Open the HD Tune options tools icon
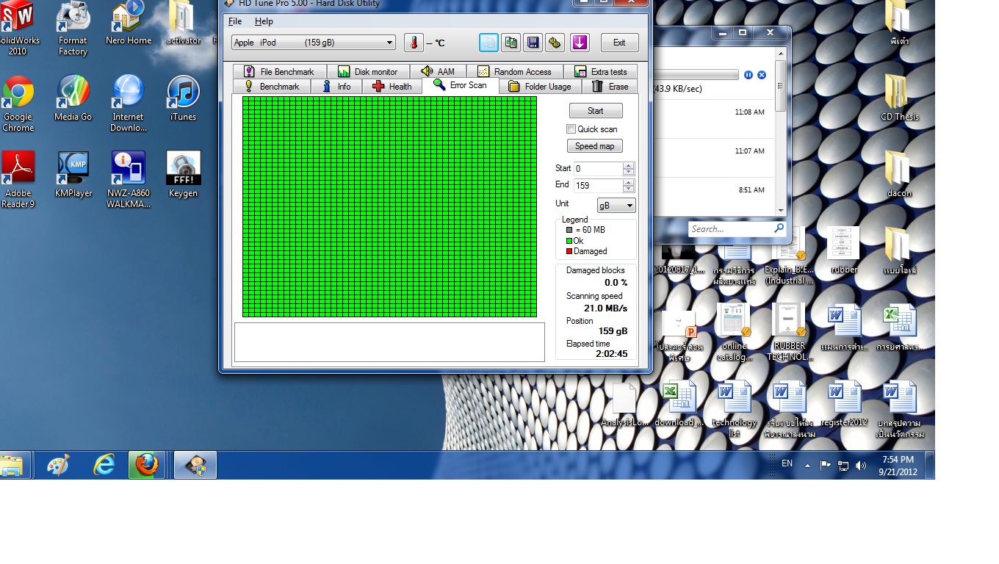Image resolution: width=999 pixels, height=564 pixels. tap(555, 43)
